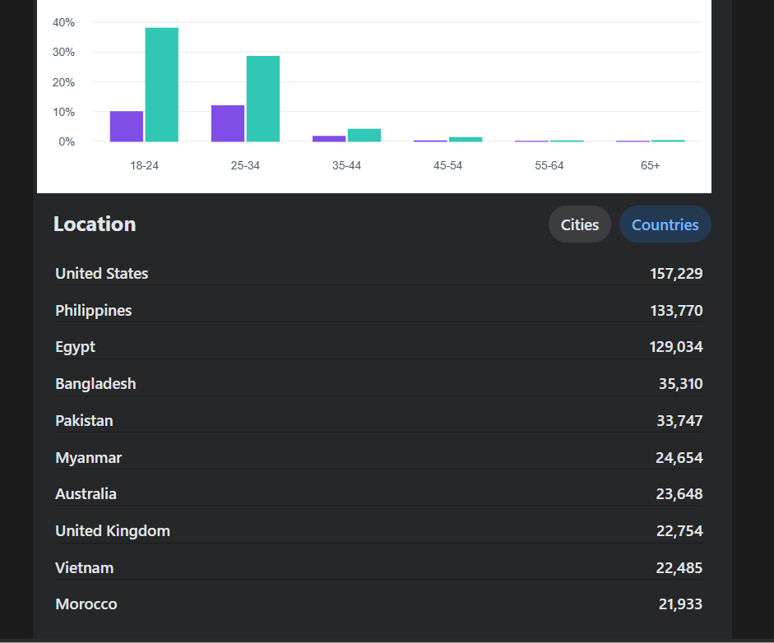Image resolution: width=774 pixels, height=643 pixels.
Task: Select the Australia row
Action: point(378,494)
